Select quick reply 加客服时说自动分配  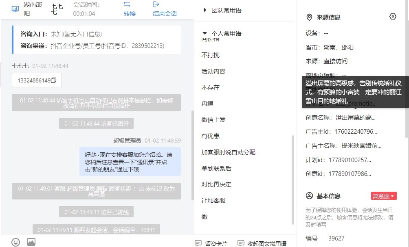coord(228,152)
